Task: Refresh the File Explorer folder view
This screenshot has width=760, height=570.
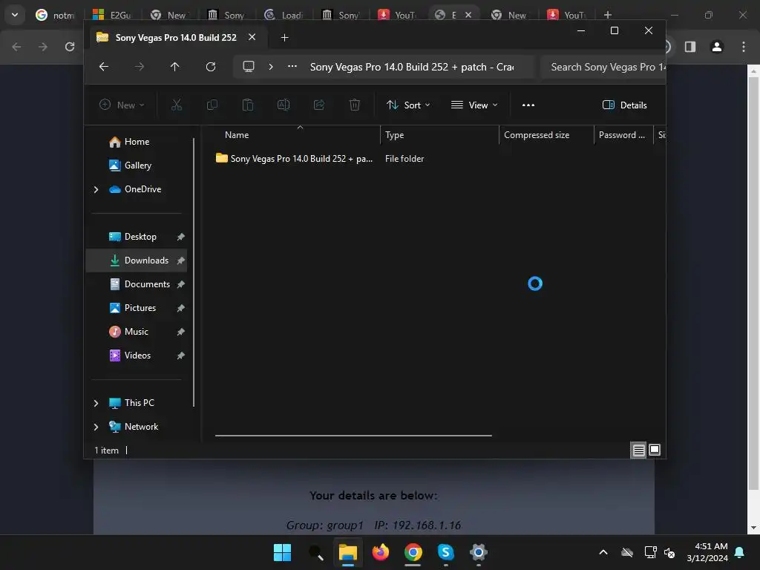Action: coord(210,67)
